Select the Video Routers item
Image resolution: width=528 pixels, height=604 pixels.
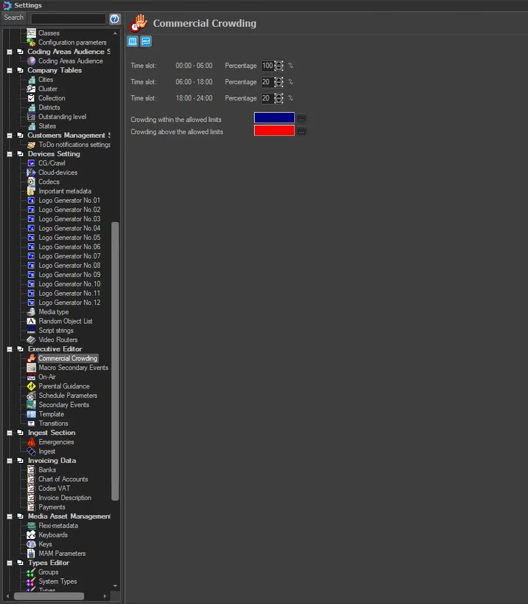[x=57, y=340]
